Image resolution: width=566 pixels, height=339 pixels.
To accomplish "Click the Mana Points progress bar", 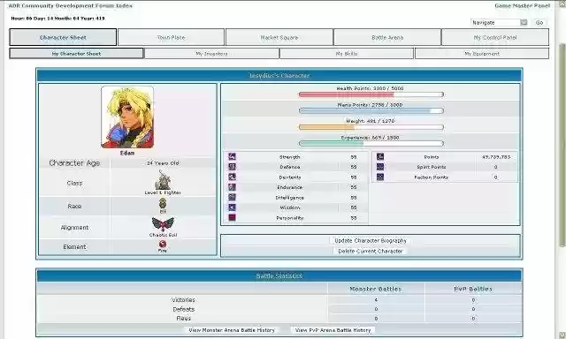I will (371, 110).
